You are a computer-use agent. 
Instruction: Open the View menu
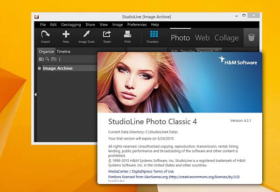click(104, 25)
